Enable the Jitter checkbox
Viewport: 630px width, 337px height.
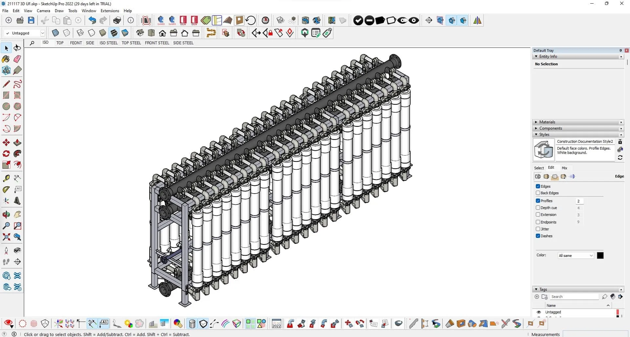click(x=538, y=229)
